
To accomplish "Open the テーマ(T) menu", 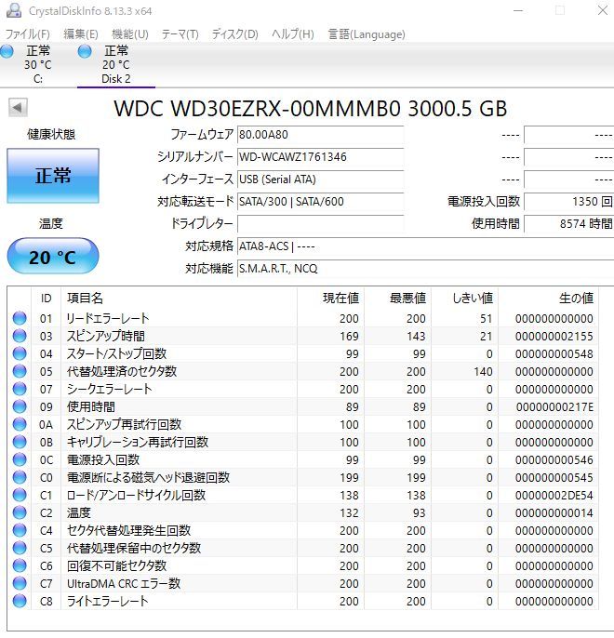I will click(x=180, y=34).
